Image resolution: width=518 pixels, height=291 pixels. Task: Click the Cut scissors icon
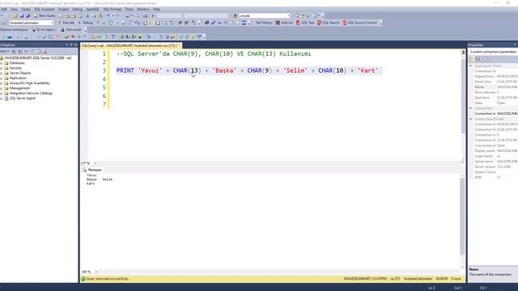87,15
